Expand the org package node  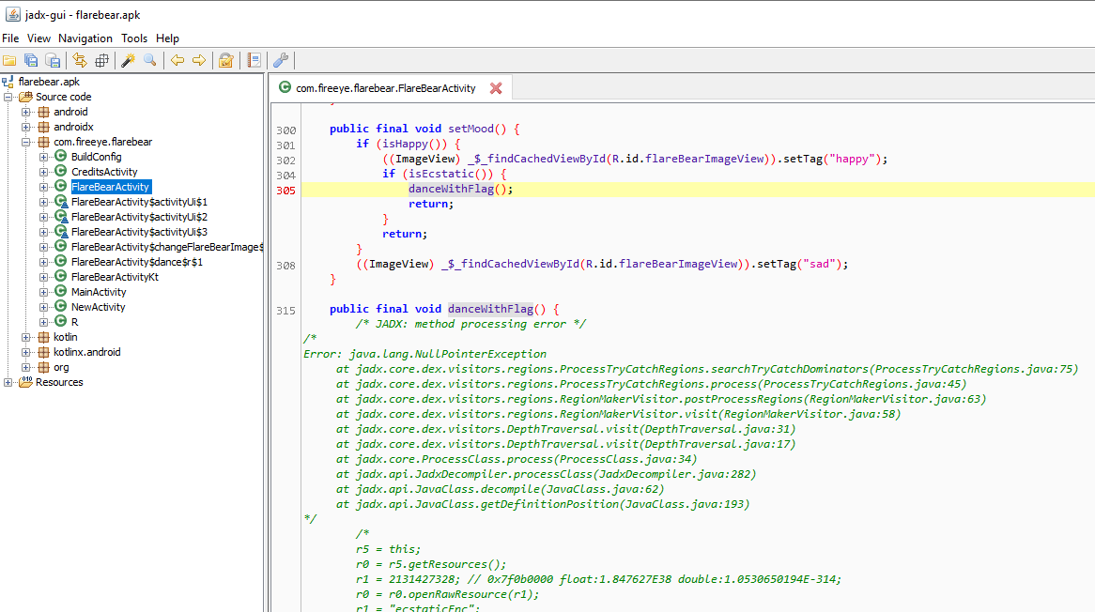tap(26, 367)
